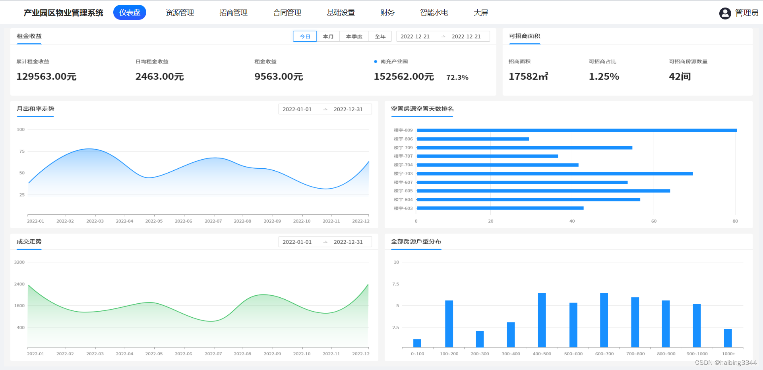Click the 楼宇-603 vacancy bar
This screenshot has width=763, height=370.
point(500,208)
